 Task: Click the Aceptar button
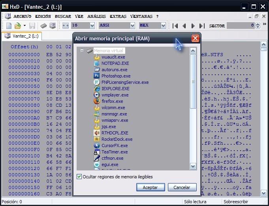pyautogui.click(x=150, y=187)
